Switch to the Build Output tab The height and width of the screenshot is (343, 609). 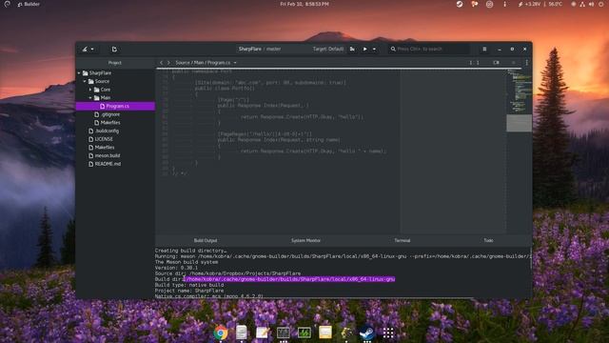[x=206, y=240]
